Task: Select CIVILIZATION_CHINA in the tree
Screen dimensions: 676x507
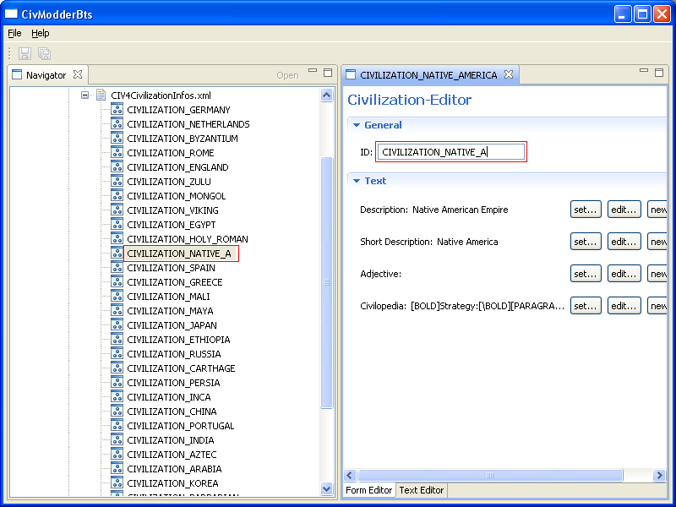Action: point(172,412)
